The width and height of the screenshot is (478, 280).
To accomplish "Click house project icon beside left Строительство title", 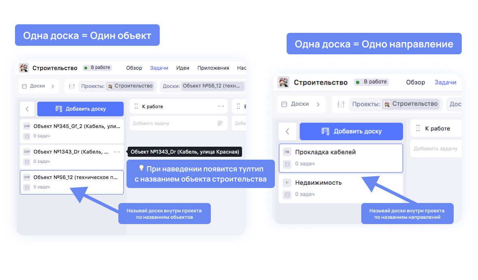I will pyautogui.click(x=24, y=68).
